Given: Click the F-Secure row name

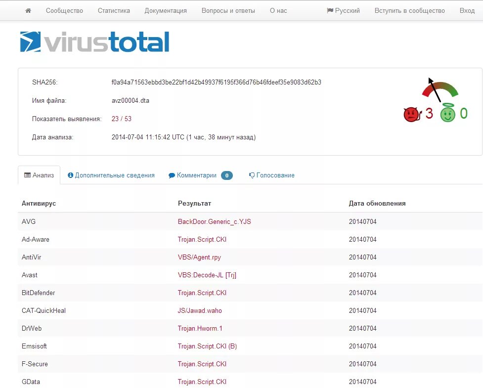Looking at the screenshot, I should tap(35, 364).
